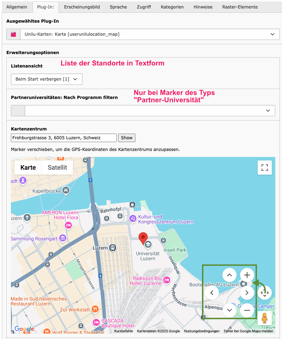282x339 pixels.
Task: Toggle map fullscreen view
Action: click(264, 167)
